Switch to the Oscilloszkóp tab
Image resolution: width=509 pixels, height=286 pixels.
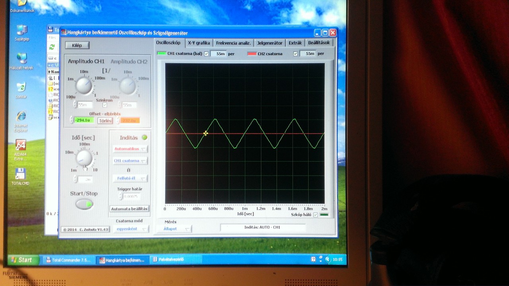(168, 43)
